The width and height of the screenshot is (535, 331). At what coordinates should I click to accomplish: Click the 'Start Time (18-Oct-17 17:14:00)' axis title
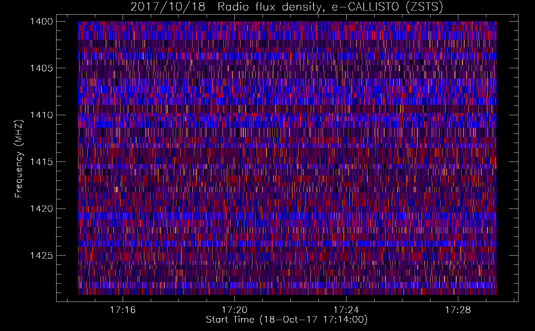[x=287, y=320]
